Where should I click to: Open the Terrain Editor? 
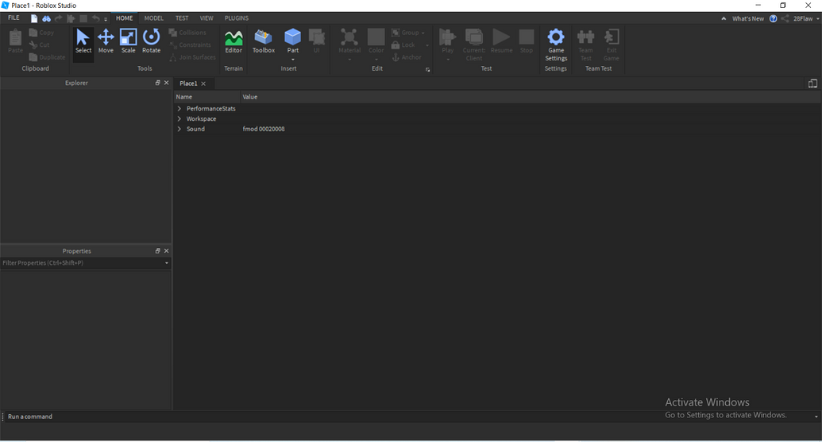[233, 41]
